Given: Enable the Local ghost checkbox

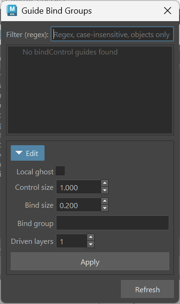Looking at the screenshot, I should click(x=60, y=171).
